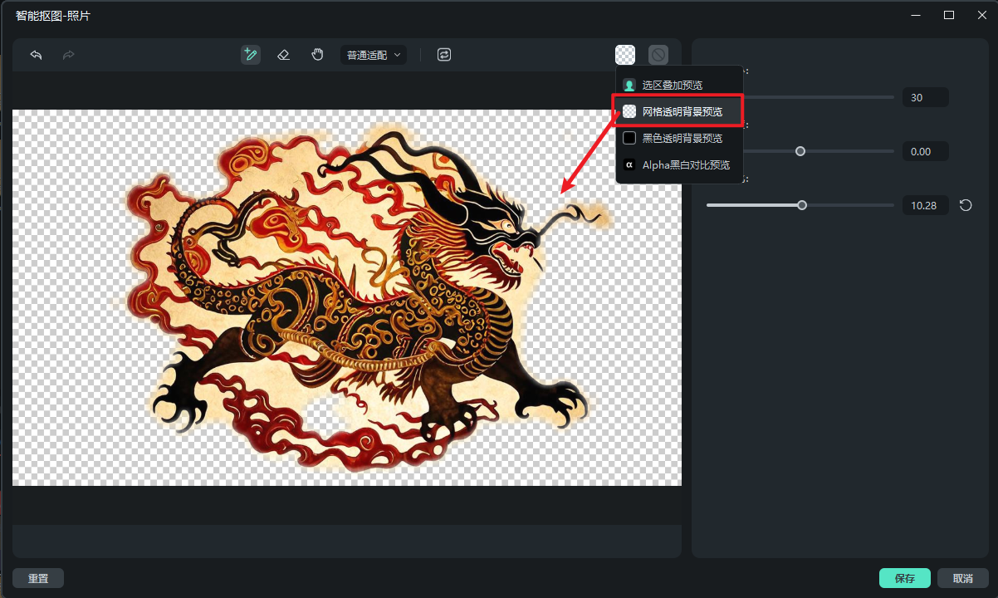Click the slider handle for 10.28 value
Screen dimensions: 998x598
click(802, 205)
